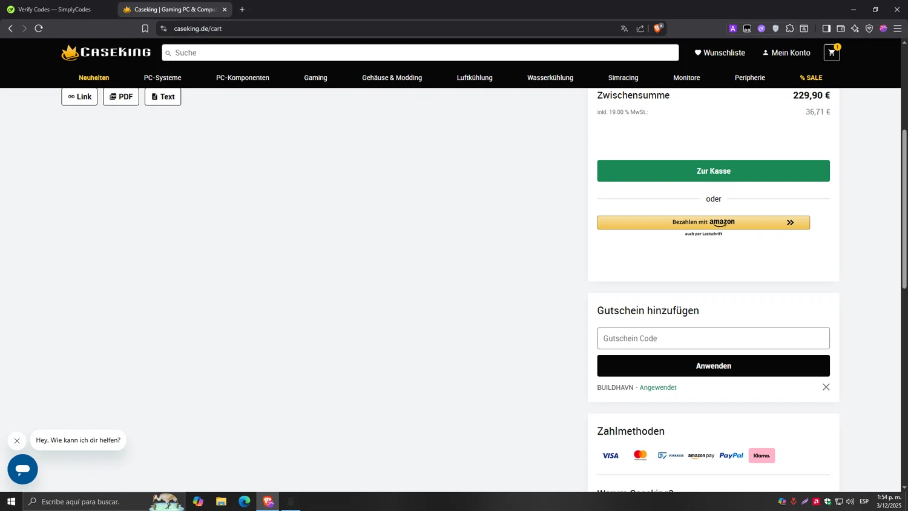Open % SALE menu
The image size is (908, 511).
tap(811, 77)
